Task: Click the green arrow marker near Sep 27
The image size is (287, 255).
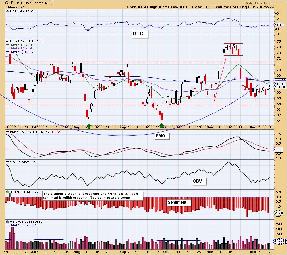Action: pyautogui.click(x=162, y=126)
